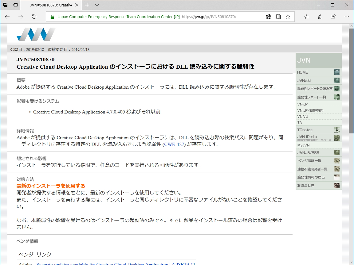Show tab previews chevron
This screenshot has width=354, height=265.
tap(97, 5)
